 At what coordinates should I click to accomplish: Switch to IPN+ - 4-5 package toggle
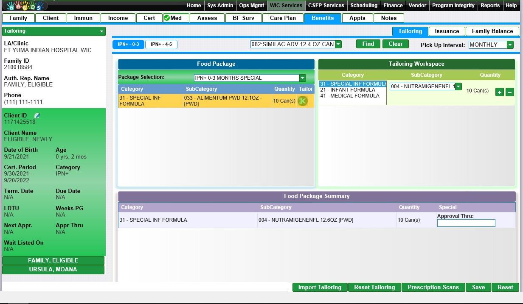(161, 45)
